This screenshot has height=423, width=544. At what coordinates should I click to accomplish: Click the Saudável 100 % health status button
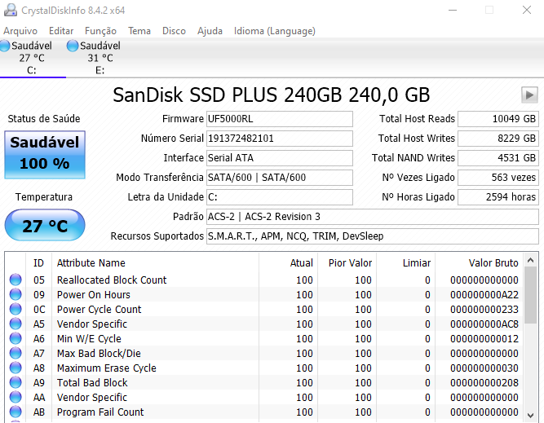(x=45, y=154)
